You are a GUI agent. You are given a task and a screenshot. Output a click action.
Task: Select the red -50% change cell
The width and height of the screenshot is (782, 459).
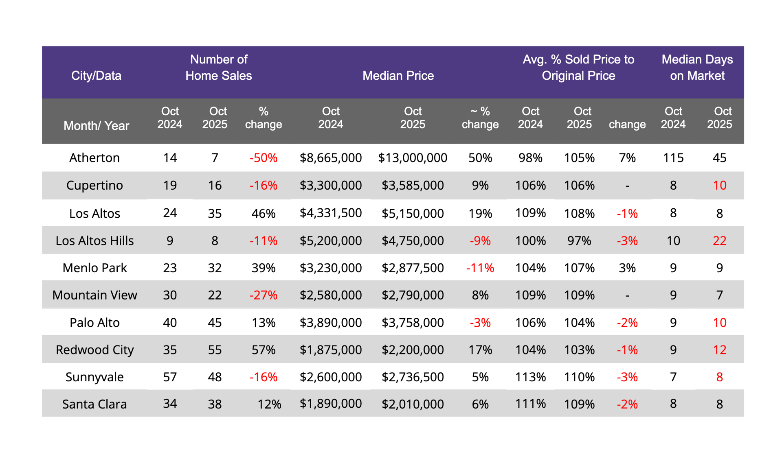[263, 157]
